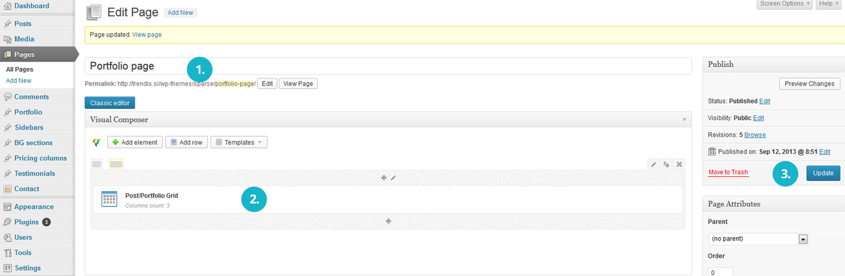Viewport: 845px width, 276px height.
Task: Click top plus icon inside column
Action: [384, 177]
